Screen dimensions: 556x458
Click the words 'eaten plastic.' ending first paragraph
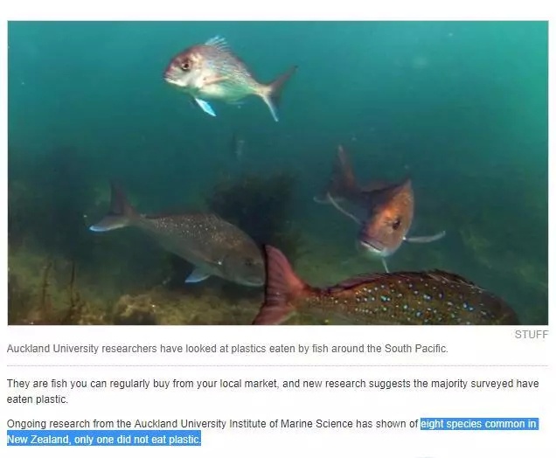click(x=38, y=399)
